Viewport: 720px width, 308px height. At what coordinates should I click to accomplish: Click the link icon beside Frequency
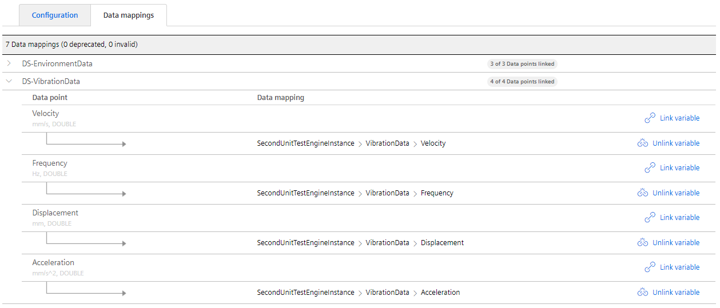pyautogui.click(x=650, y=168)
